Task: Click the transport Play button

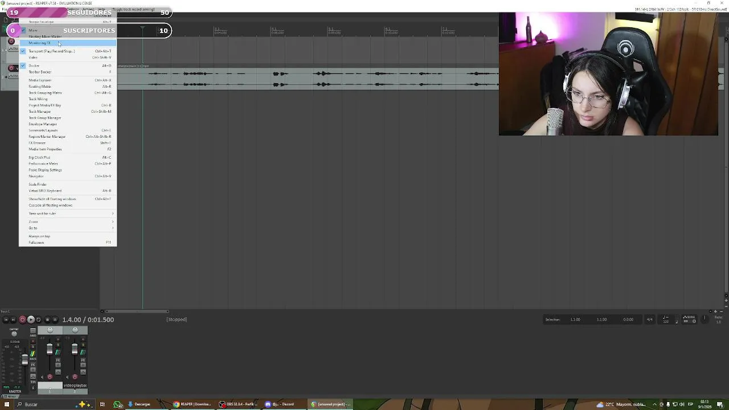Action: click(31, 319)
